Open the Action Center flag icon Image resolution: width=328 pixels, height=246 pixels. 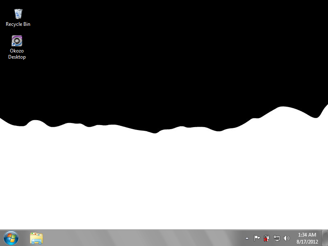257,238
